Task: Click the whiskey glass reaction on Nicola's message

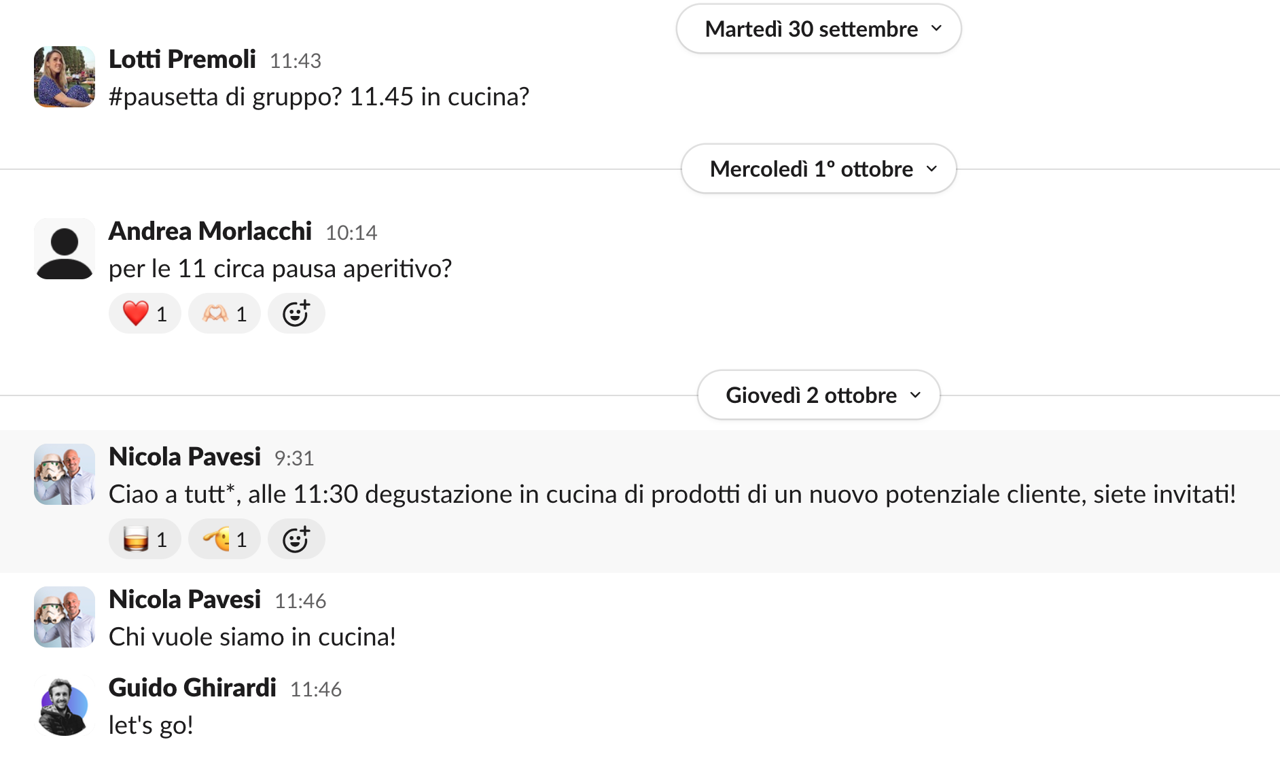Action: (x=144, y=538)
